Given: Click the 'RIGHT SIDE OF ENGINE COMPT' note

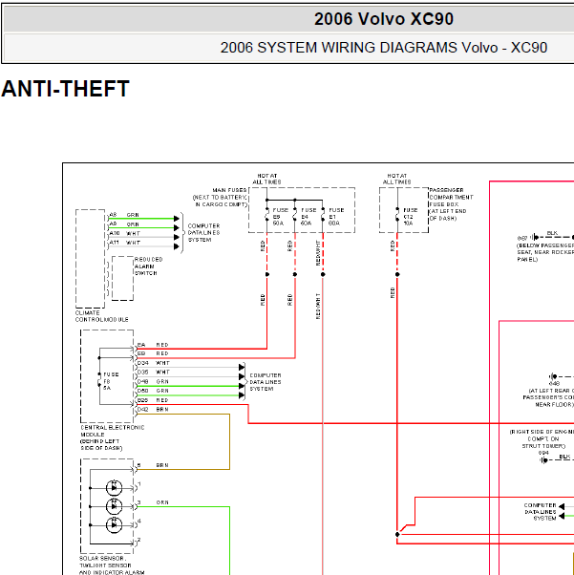Looking at the screenshot, I should point(542,439).
